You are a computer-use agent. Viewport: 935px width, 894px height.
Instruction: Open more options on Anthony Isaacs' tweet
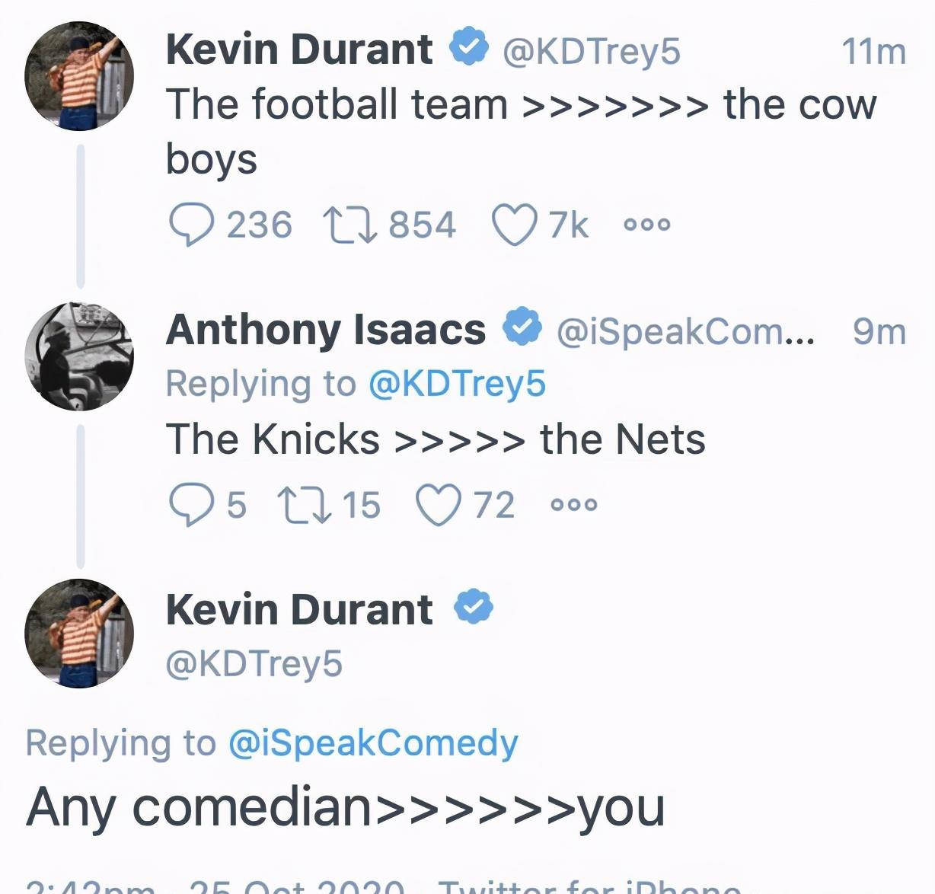point(574,504)
